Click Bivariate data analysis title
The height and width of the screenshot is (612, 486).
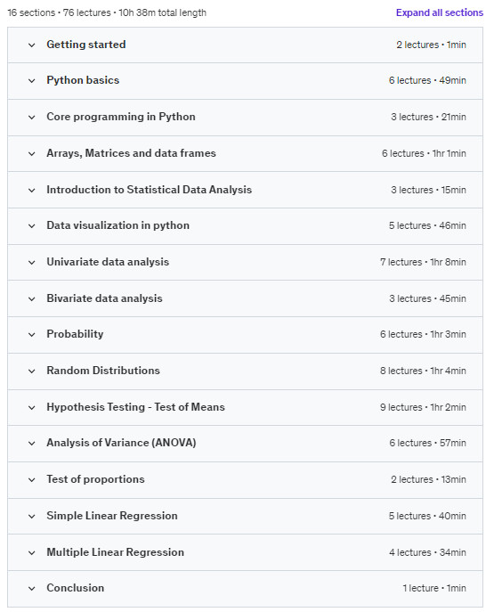point(104,298)
